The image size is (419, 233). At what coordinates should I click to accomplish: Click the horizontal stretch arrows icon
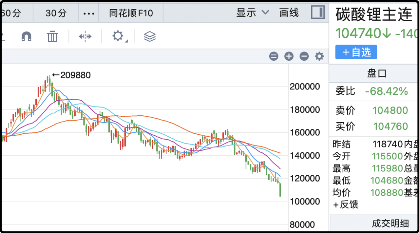tap(85, 36)
